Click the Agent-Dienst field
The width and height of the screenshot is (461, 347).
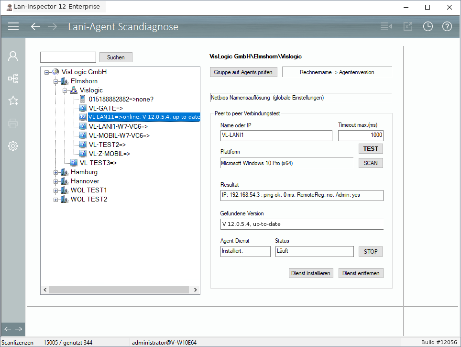tap(245, 251)
